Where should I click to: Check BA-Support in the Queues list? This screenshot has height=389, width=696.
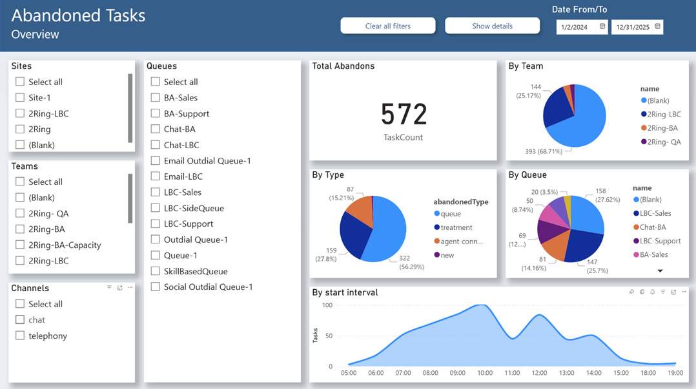155,113
